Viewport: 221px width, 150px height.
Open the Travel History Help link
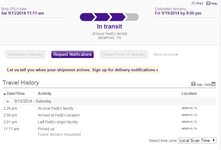pyautogui.click(x=199, y=85)
